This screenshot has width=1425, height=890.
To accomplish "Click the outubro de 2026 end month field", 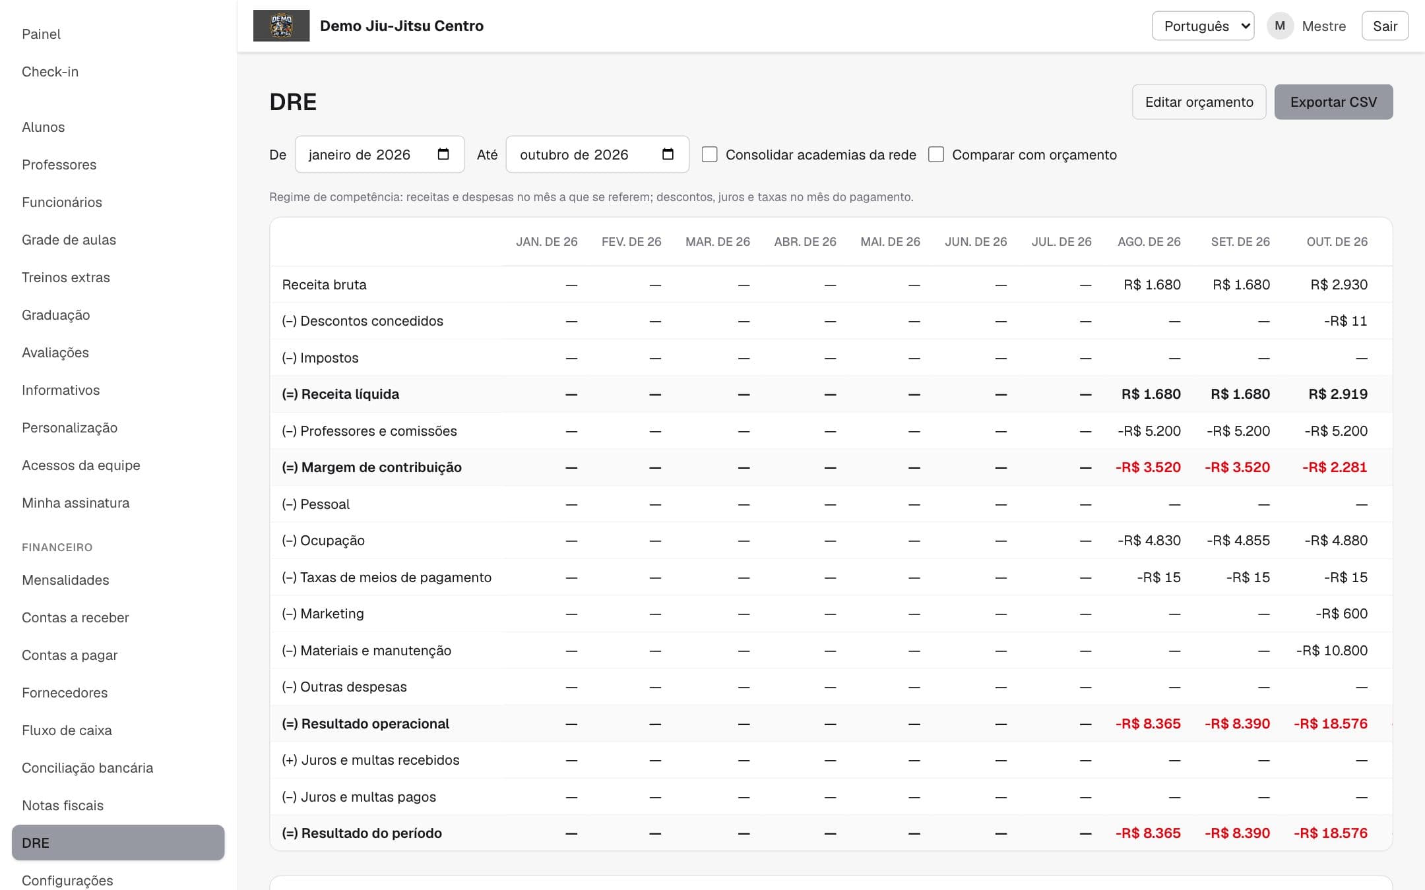I will click(x=597, y=154).
